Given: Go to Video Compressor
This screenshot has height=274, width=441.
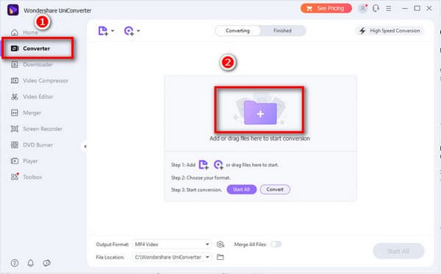Looking at the screenshot, I should 40,81.
